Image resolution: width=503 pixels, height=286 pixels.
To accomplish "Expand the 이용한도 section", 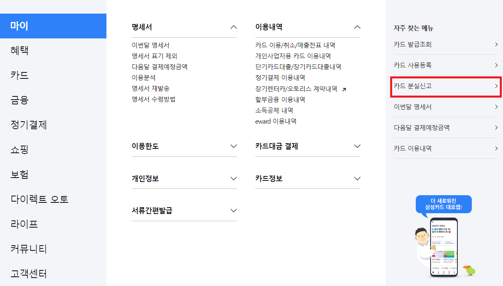I will [234, 146].
